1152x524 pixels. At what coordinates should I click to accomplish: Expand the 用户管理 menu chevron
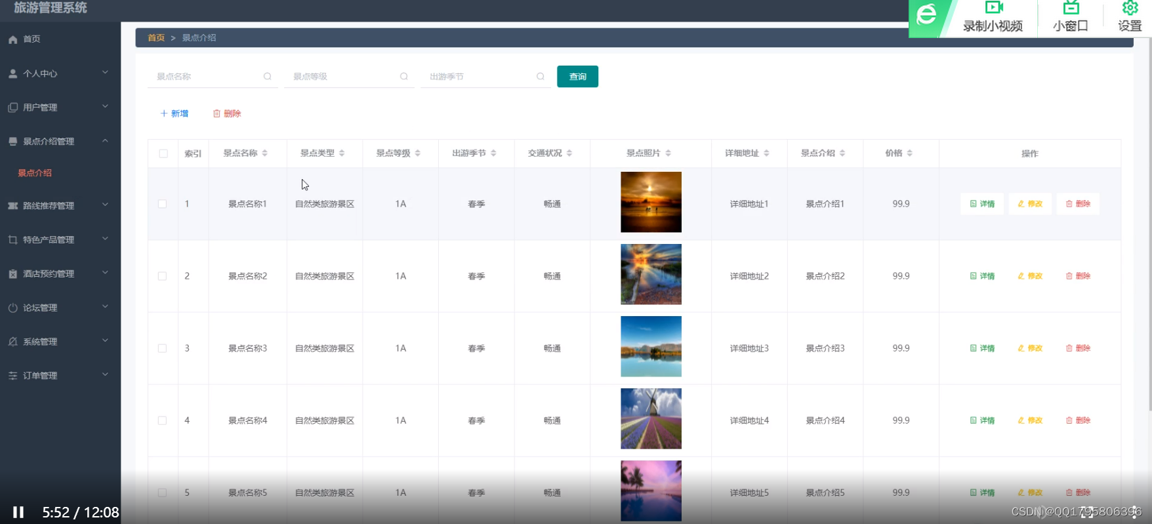point(105,107)
